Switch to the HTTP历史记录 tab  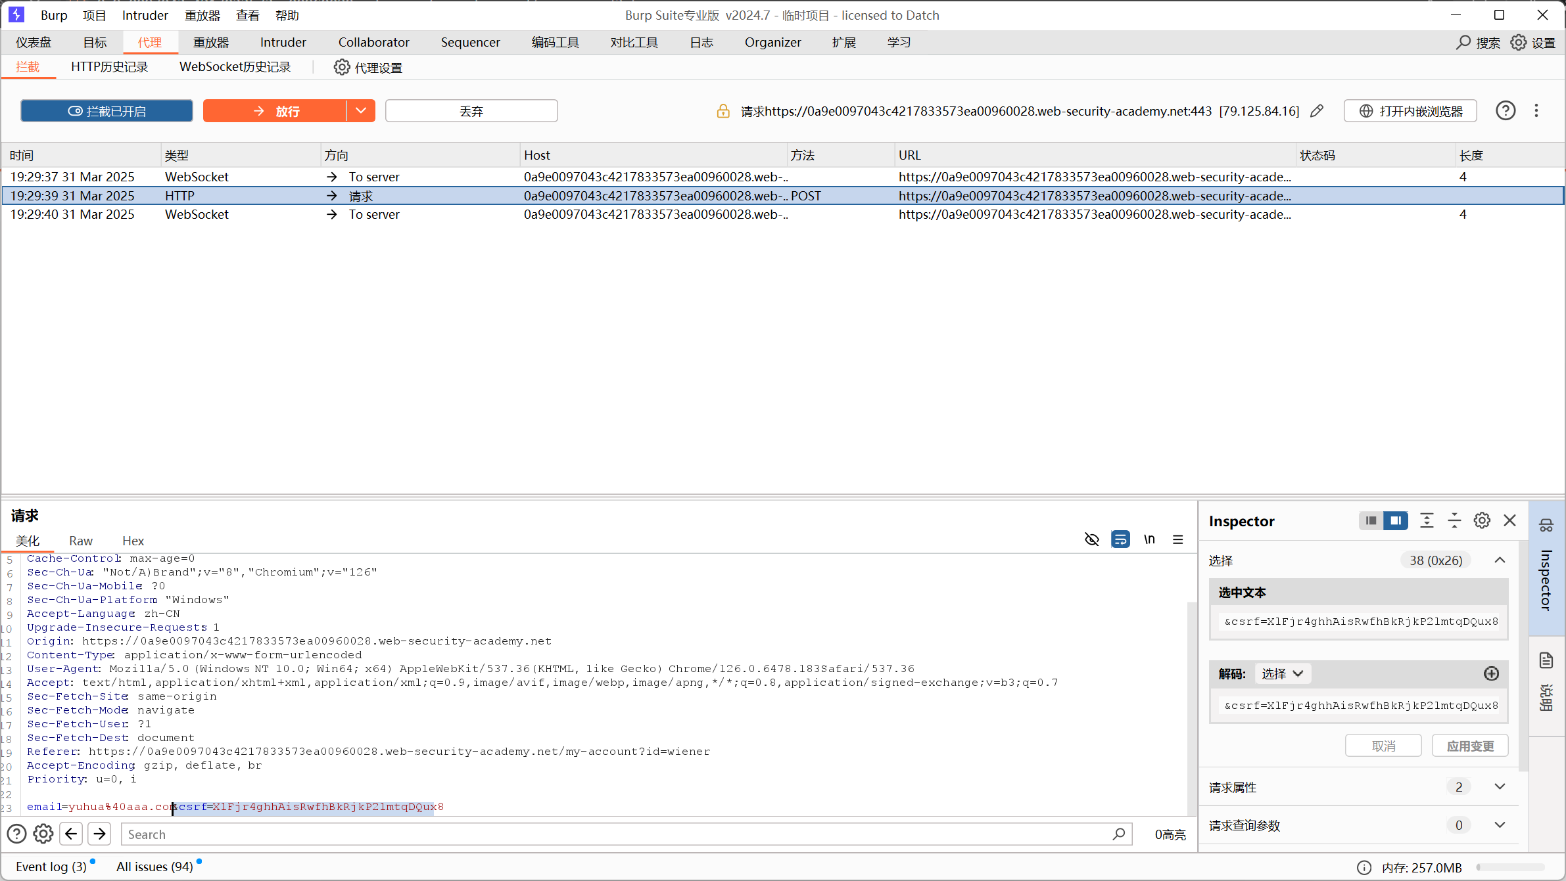coord(109,67)
